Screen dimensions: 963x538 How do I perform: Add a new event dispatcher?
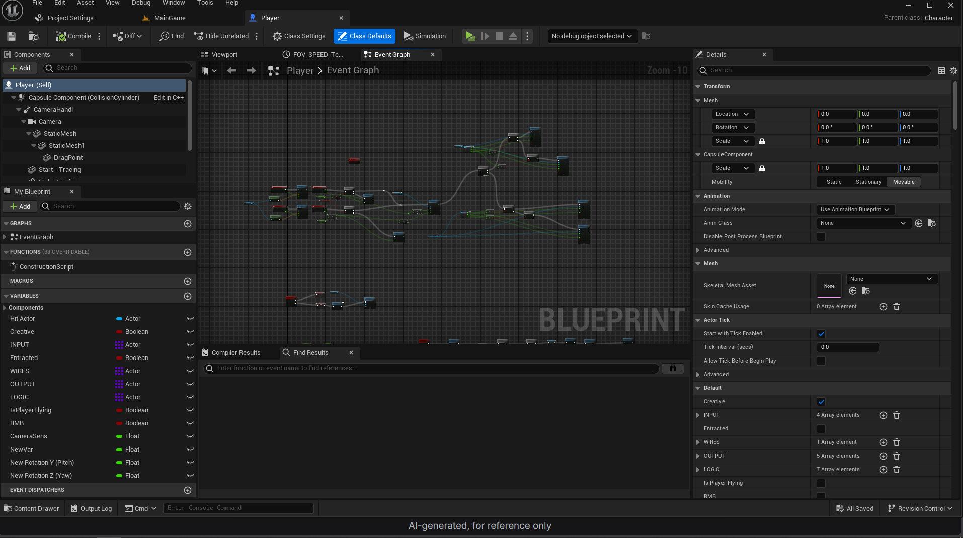point(188,490)
